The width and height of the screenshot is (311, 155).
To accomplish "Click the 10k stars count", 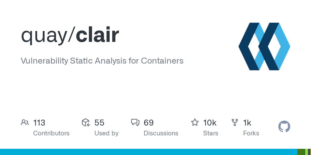I will pyautogui.click(x=210, y=123).
